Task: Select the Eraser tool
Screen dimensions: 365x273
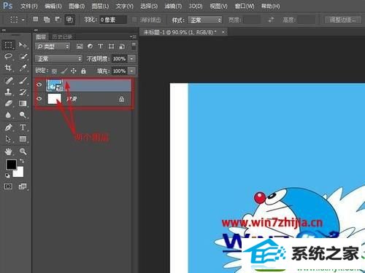Action: click(9, 103)
